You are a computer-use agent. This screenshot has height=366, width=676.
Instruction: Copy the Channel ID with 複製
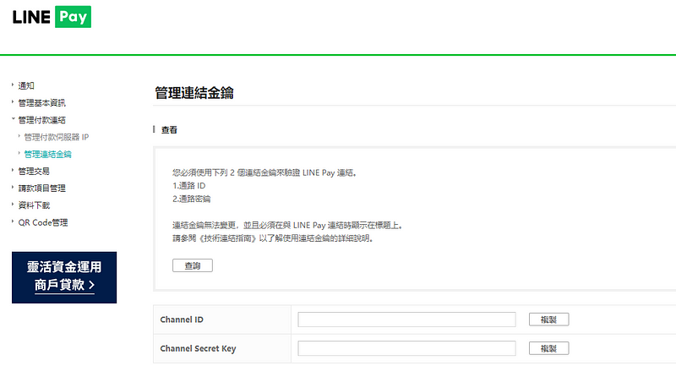coord(548,320)
